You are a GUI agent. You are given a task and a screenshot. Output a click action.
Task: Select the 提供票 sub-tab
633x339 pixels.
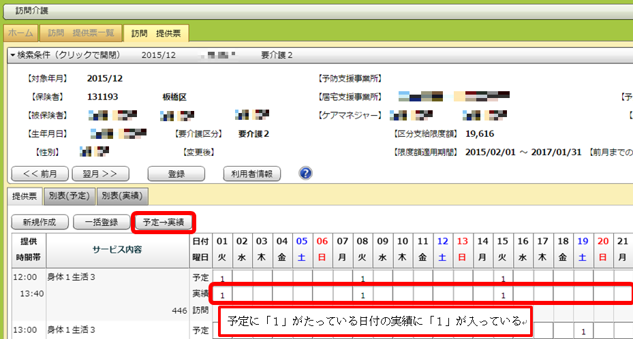[25, 196]
